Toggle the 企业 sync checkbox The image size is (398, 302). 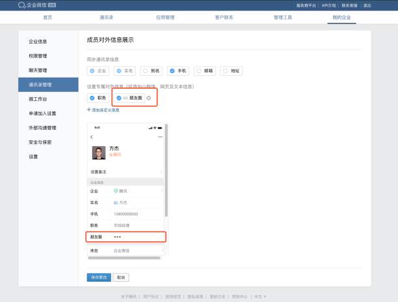pos(92,71)
